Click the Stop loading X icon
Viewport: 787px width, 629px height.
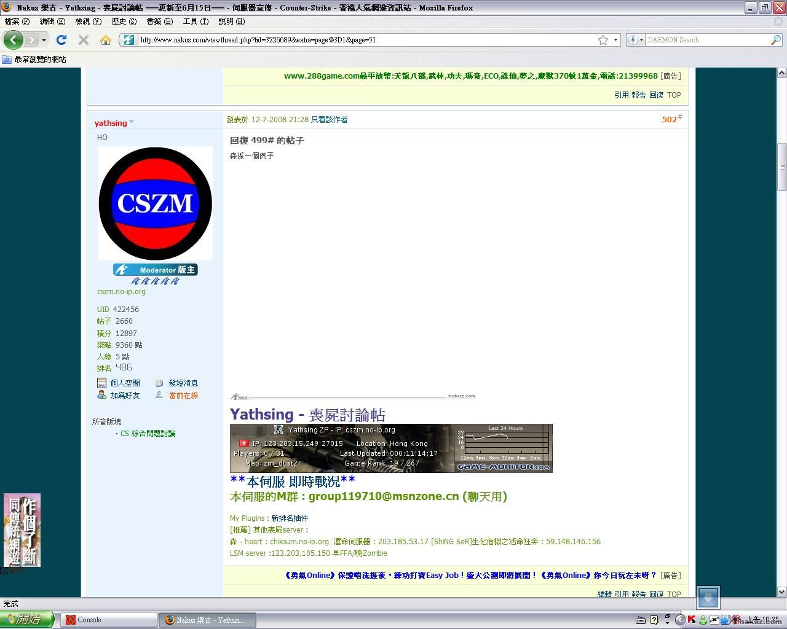84,40
